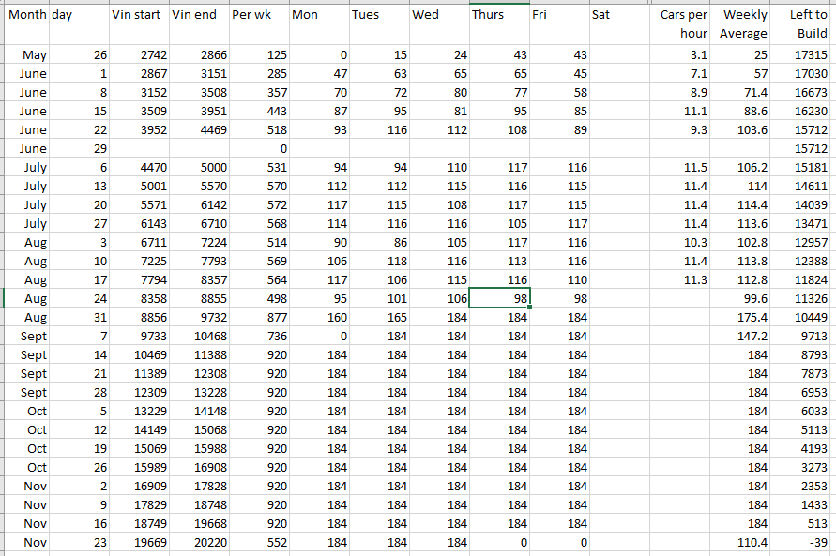Select the Per wk value 877

(258, 317)
